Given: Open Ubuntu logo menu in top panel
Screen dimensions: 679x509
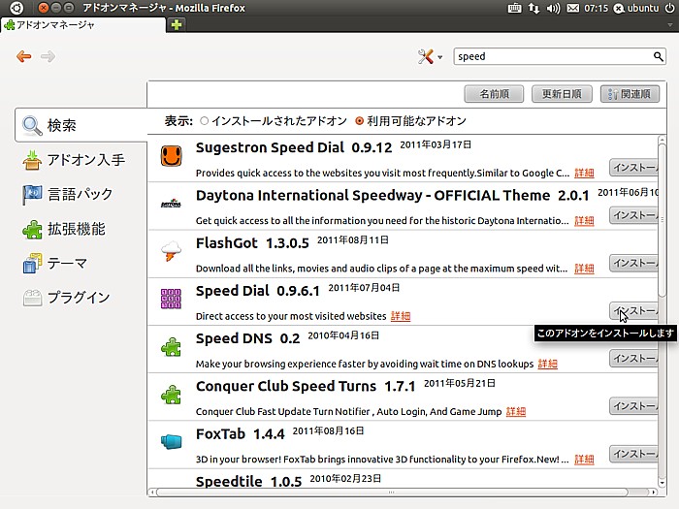Looking at the screenshot, I should click(16, 8).
